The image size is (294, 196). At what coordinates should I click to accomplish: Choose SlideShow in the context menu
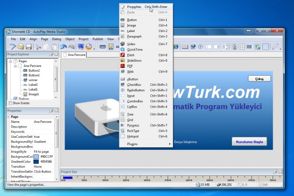(x=146, y=61)
